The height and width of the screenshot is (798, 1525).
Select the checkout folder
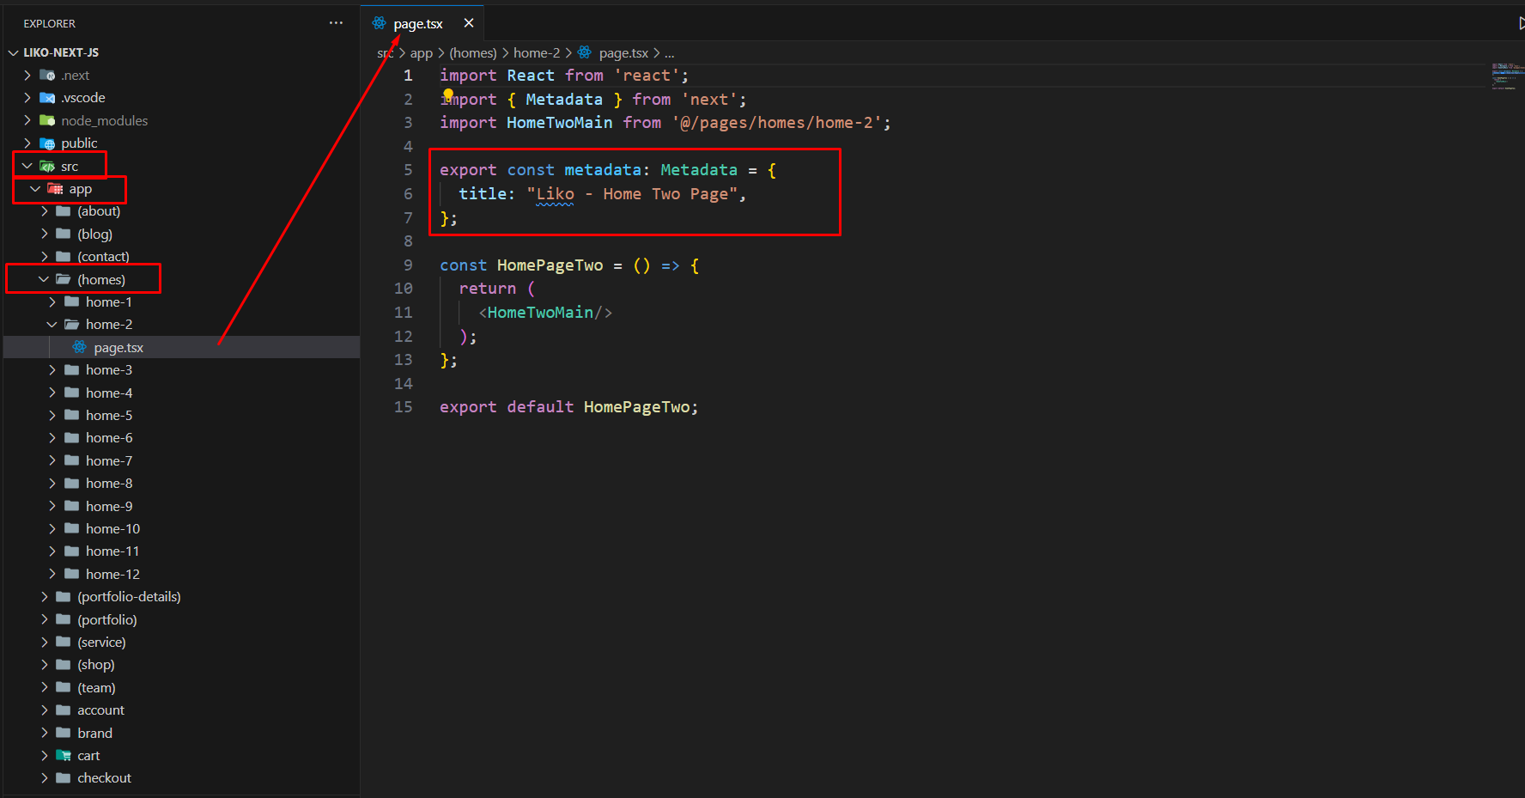104,778
